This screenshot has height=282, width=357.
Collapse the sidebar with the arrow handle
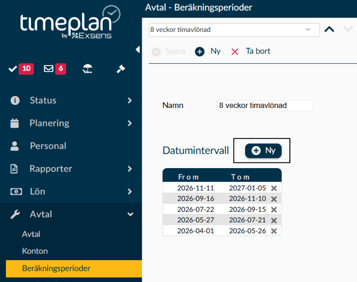pyautogui.click(x=137, y=49)
